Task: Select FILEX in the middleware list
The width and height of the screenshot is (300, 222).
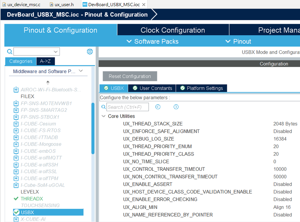Action: tap(27, 96)
